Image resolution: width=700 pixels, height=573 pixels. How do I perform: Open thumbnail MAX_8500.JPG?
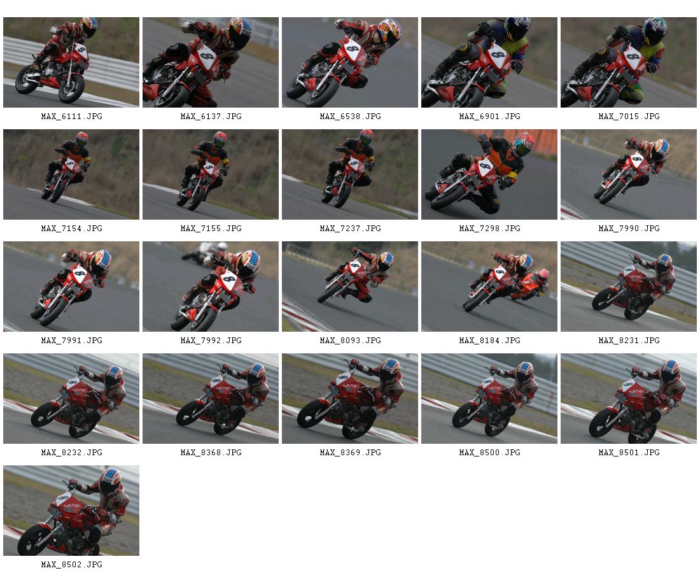click(489, 399)
